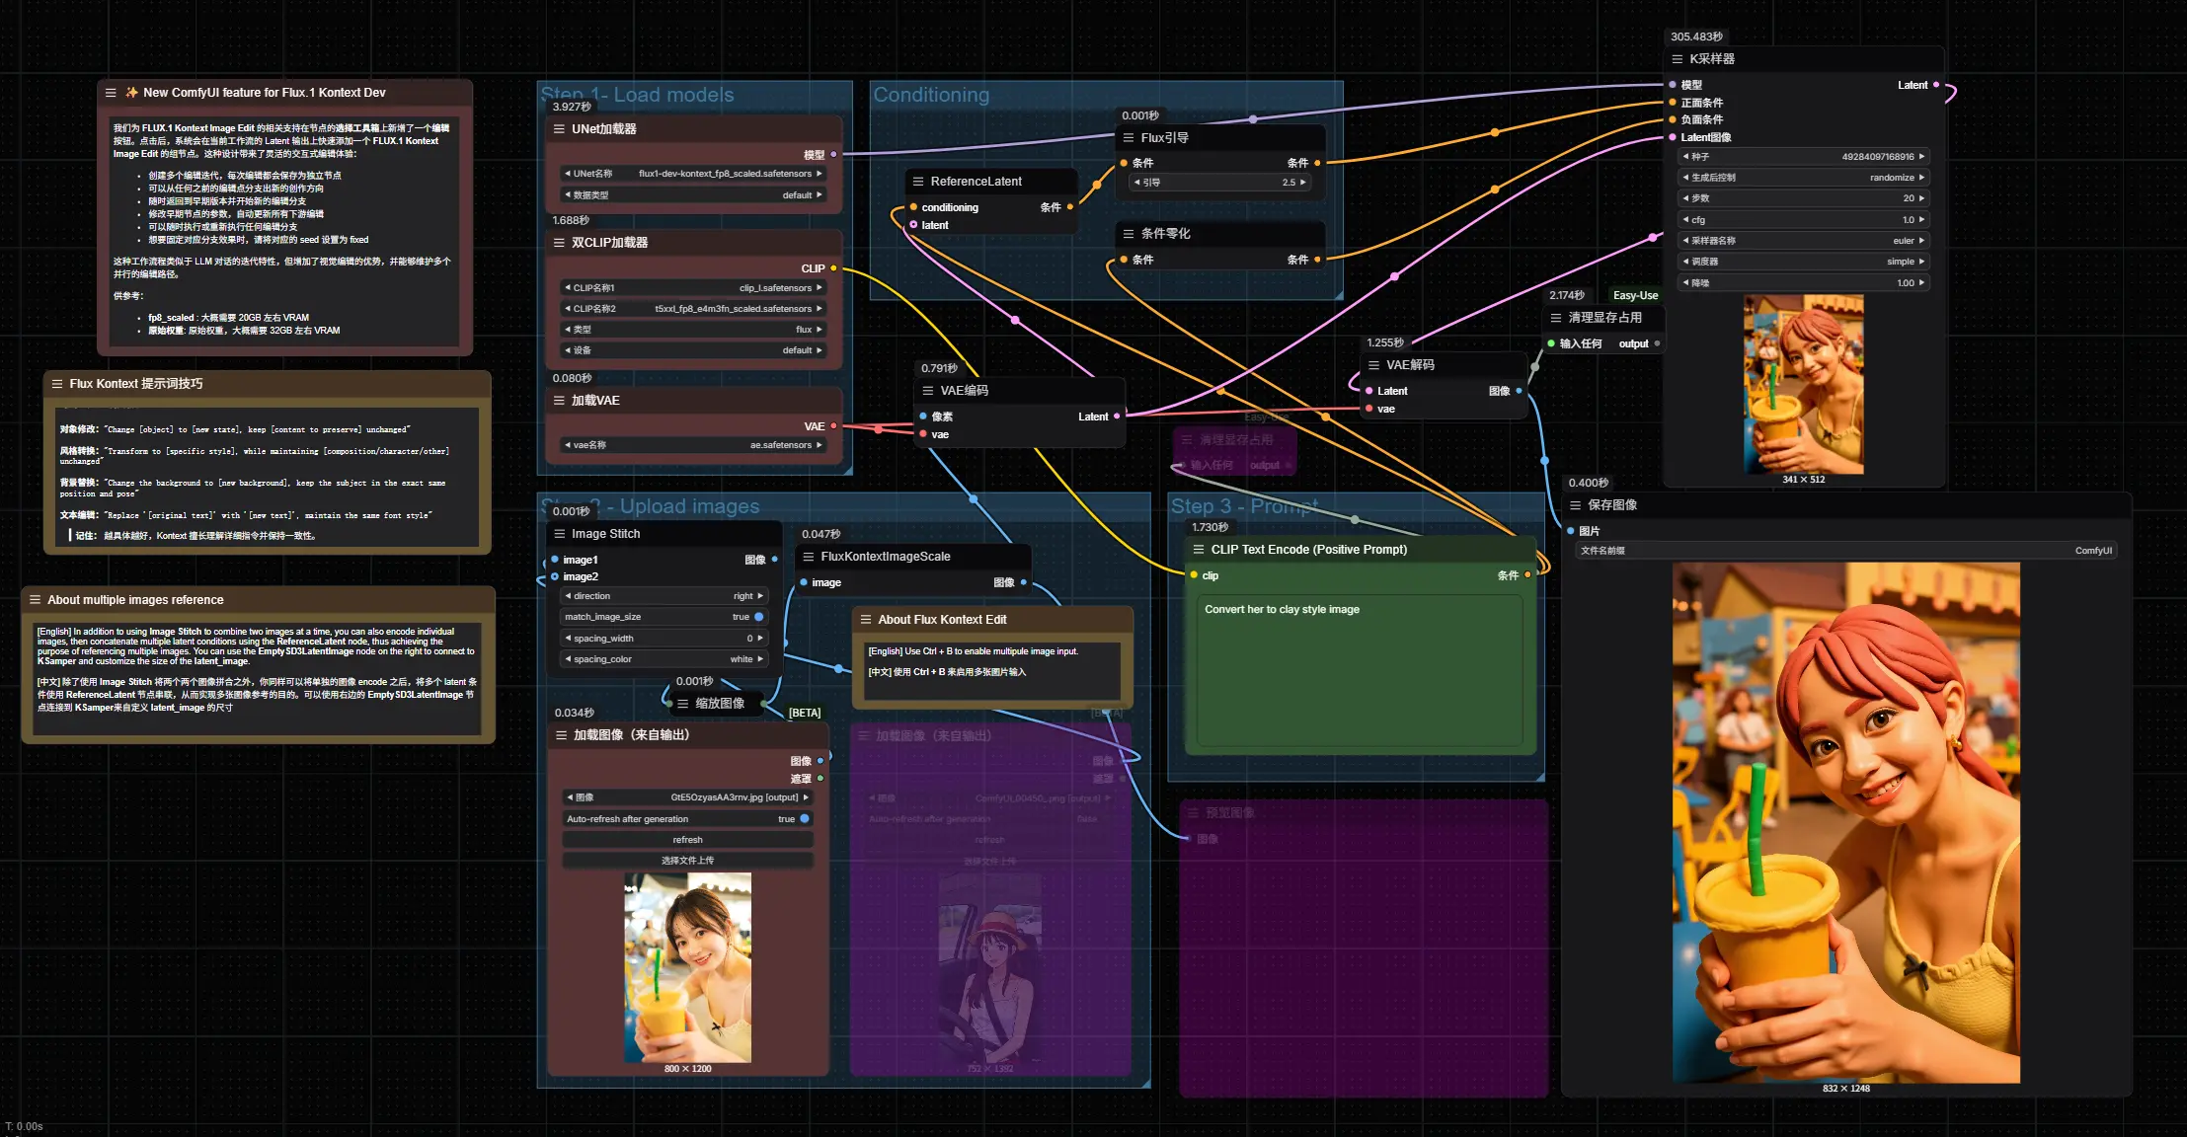Toggle Auto-refresh after generation switch

[x=805, y=819]
